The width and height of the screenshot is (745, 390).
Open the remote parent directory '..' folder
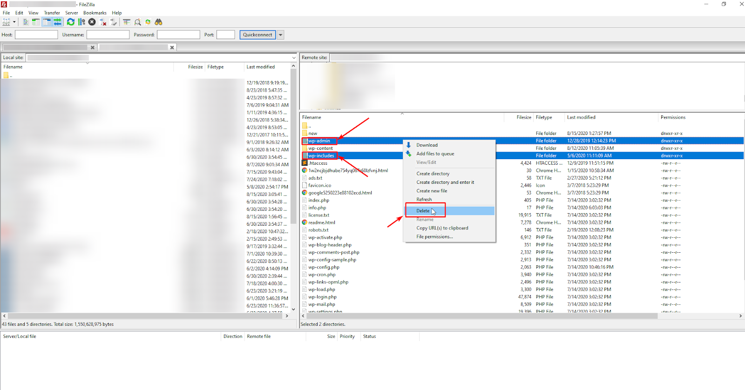click(306, 126)
